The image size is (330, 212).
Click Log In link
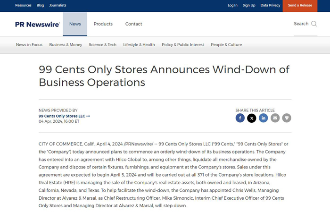click(x=232, y=5)
